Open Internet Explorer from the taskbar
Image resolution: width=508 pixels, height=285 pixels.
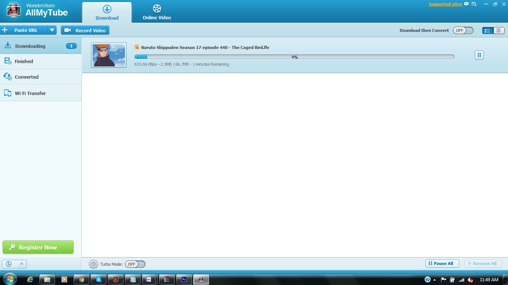30,279
